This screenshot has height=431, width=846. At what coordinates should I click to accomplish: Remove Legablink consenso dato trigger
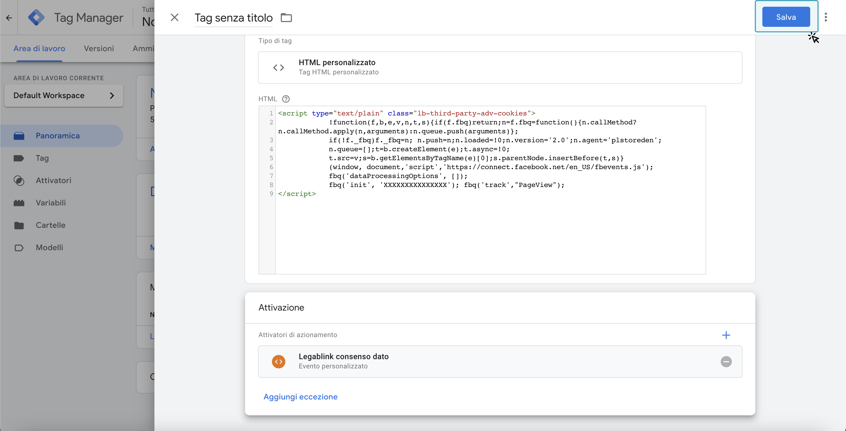click(726, 361)
